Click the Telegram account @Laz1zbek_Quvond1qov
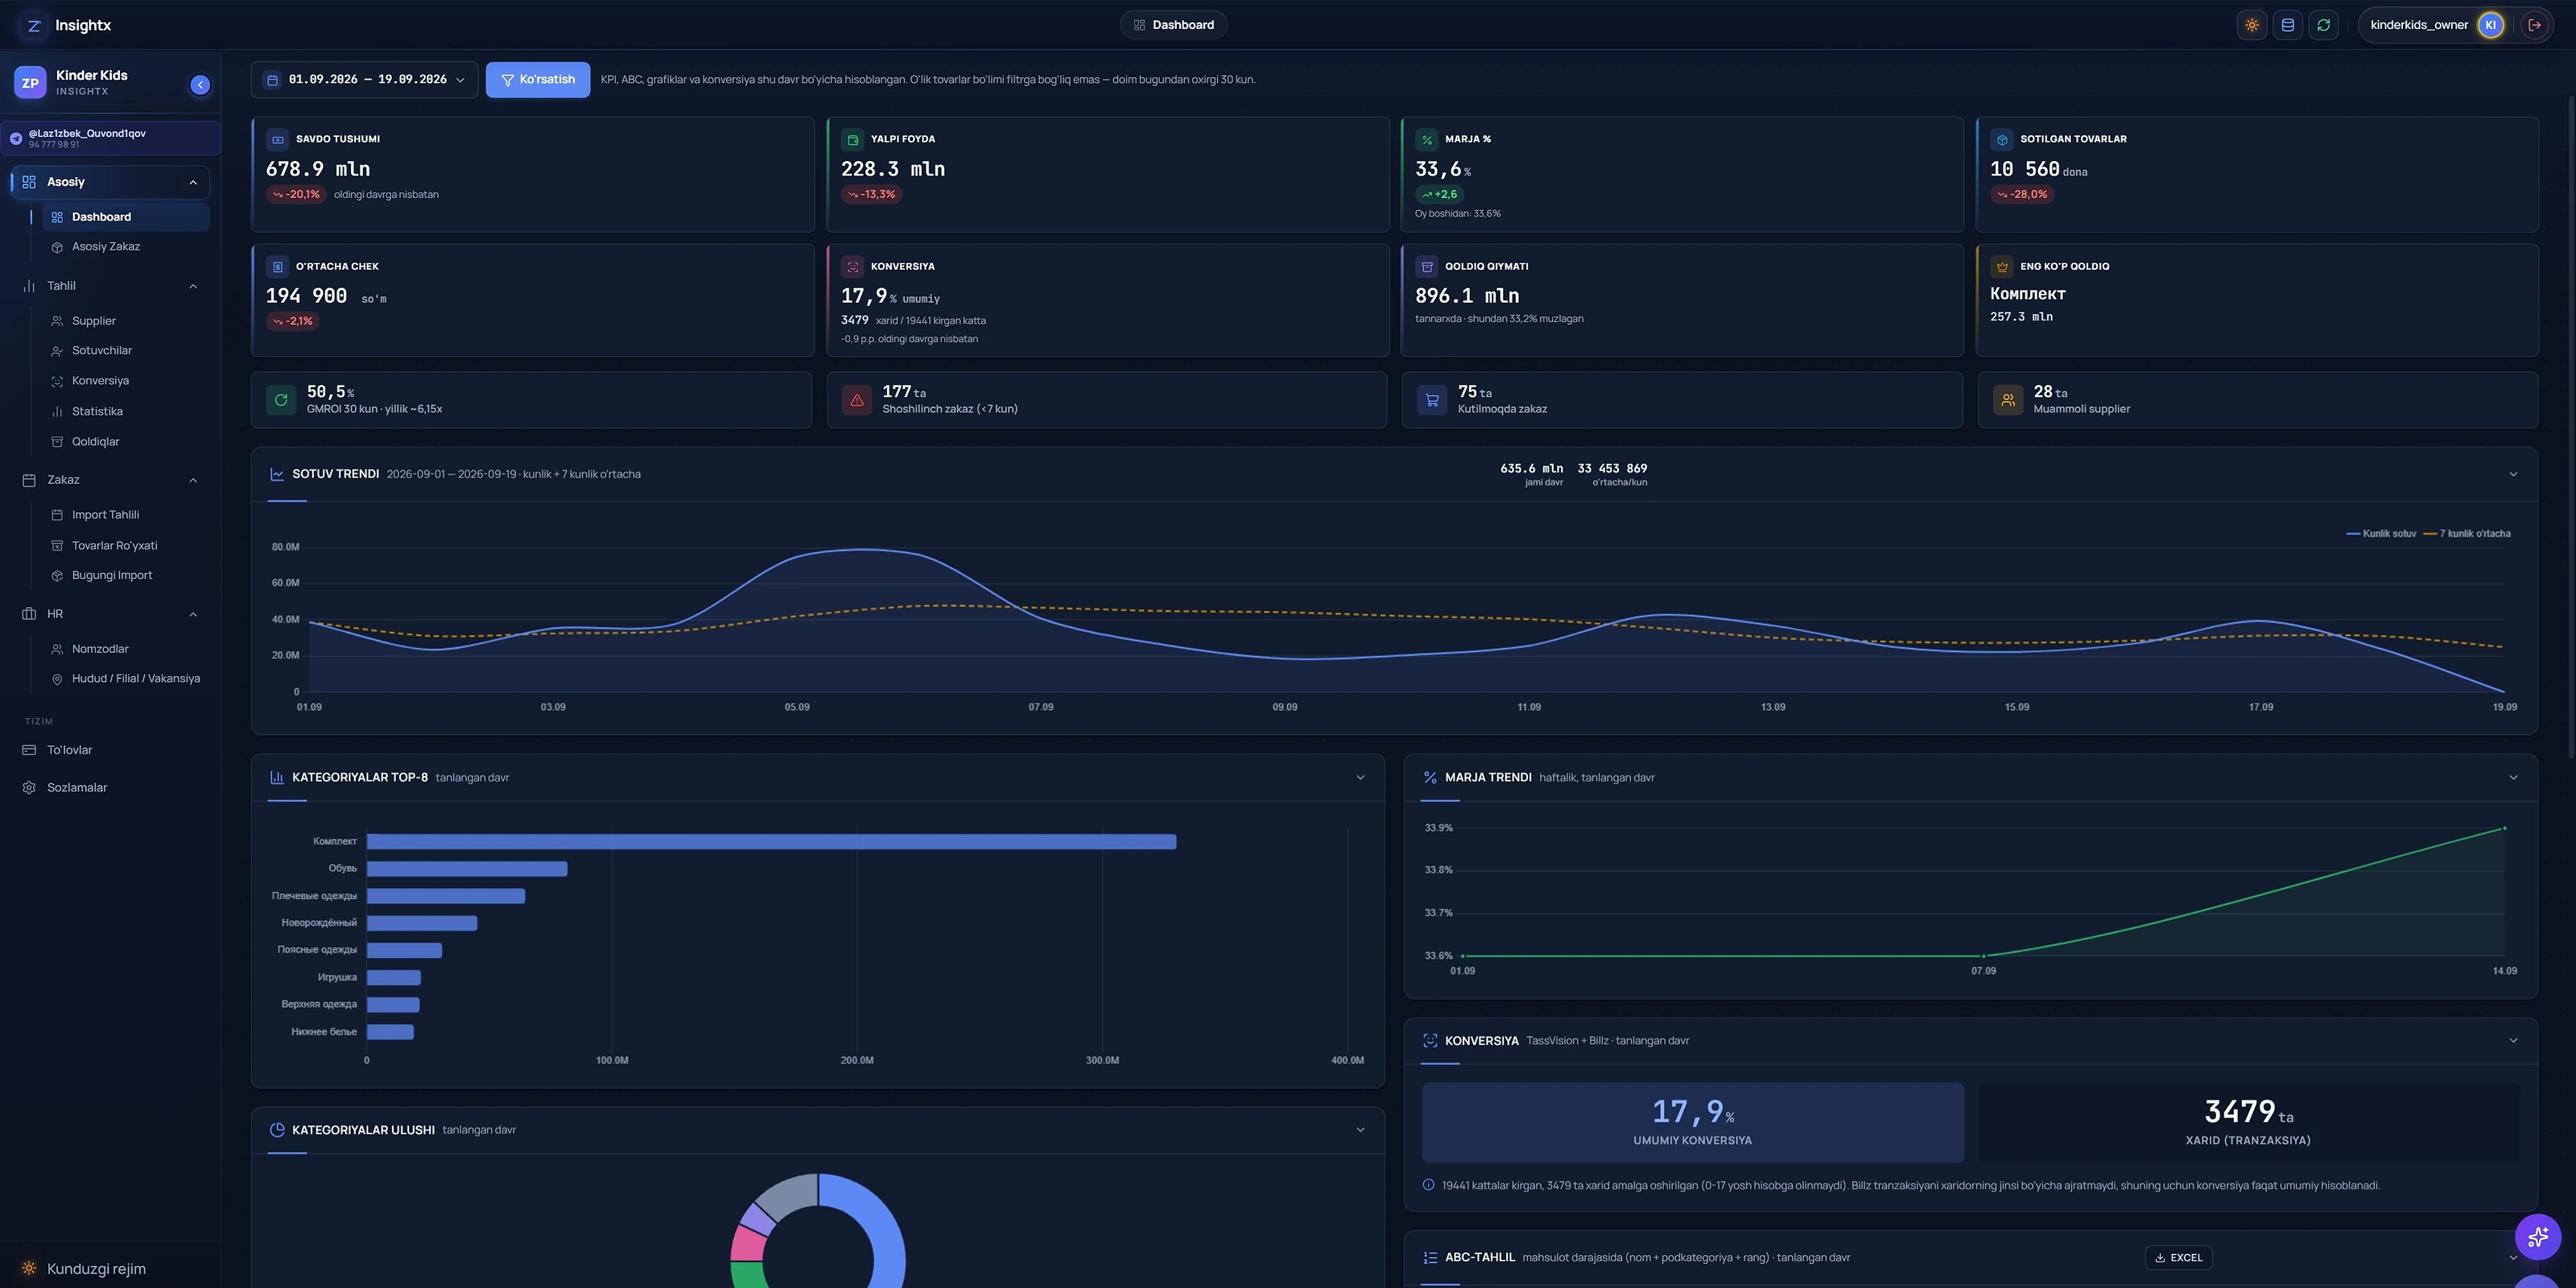The width and height of the screenshot is (2576, 1288). point(111,138)
